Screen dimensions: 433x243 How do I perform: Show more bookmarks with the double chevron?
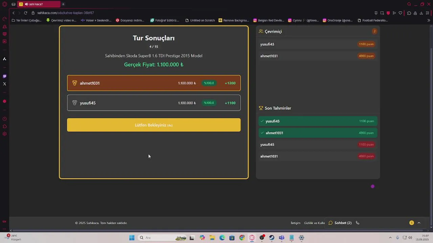(x=429, y=20)
